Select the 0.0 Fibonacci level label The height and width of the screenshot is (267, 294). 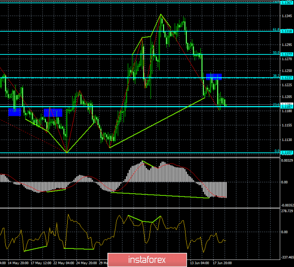pyautogui.click(x=277, y=151)
